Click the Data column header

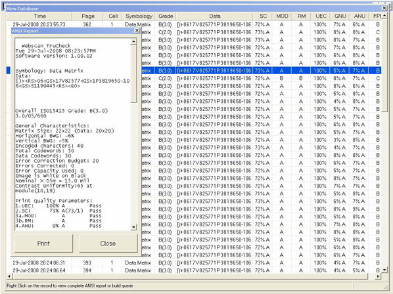214,16
